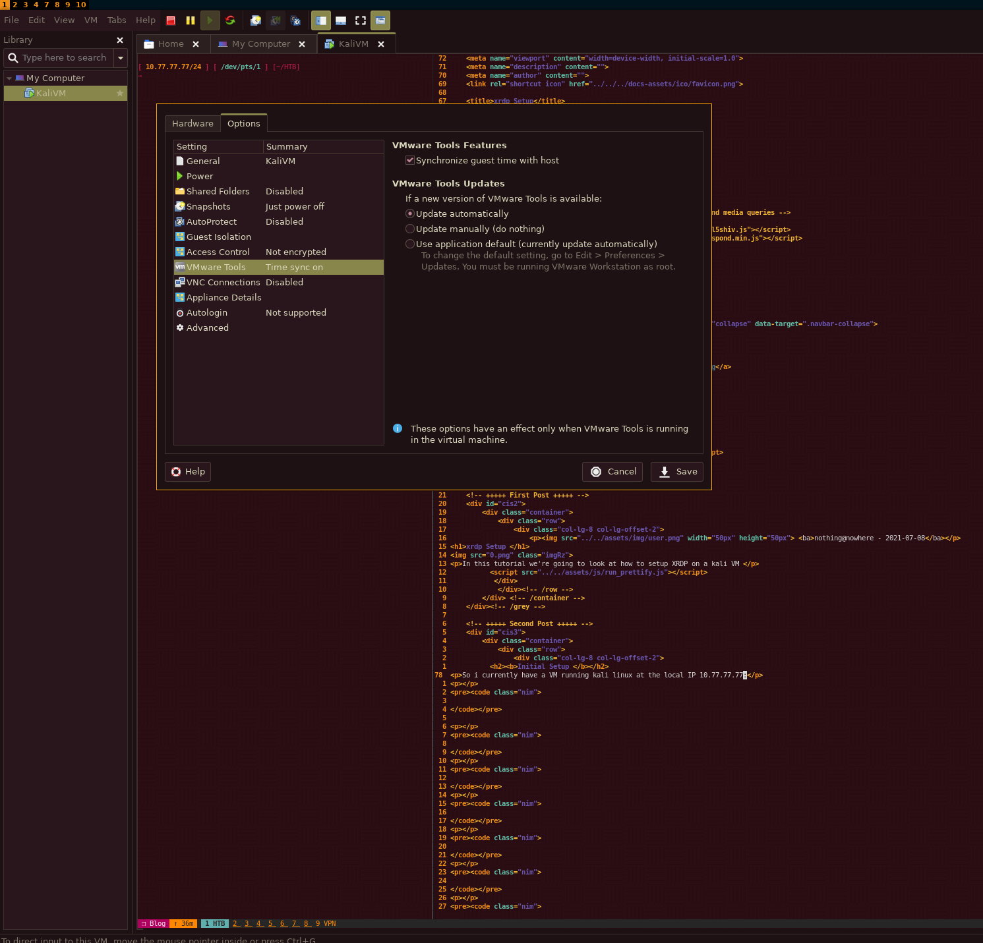Click the Unity/console view toolbar icon
Image resolution: width=983 pixels, height=943 pixels.
pyautogui.click(x=380, y=20)
